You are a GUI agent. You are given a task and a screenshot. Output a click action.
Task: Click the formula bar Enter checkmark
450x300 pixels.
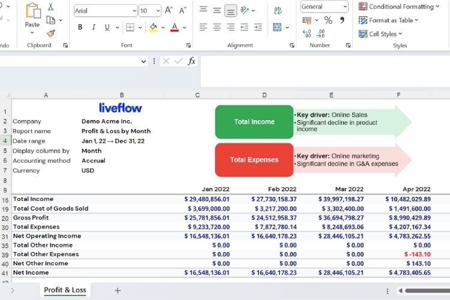pos(179,61)
